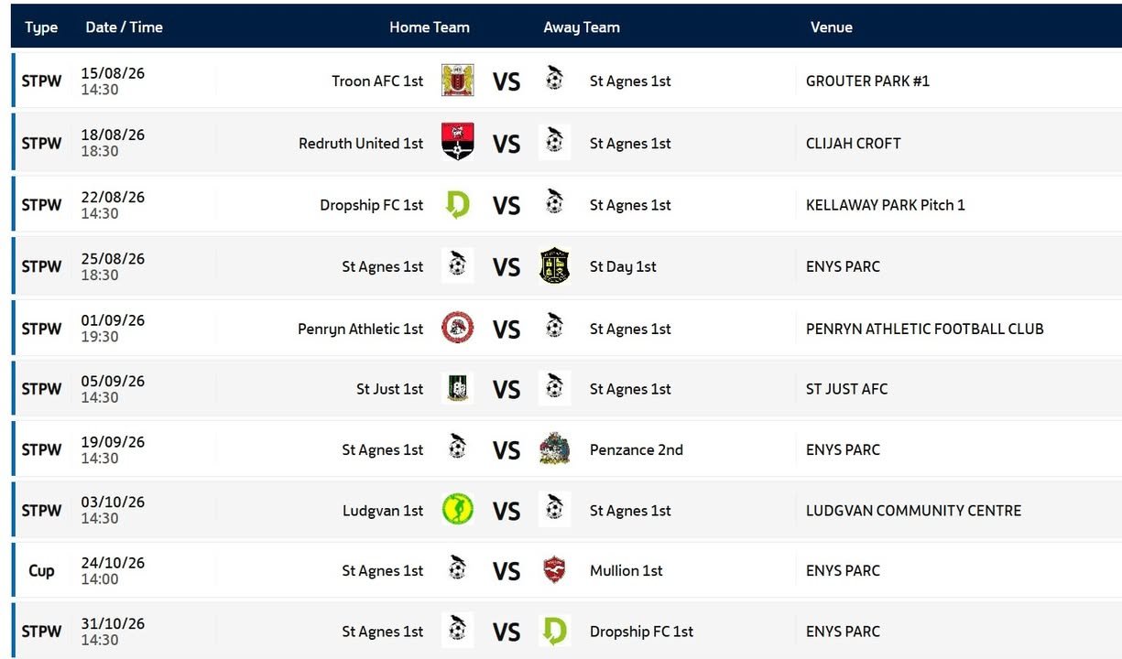Click the Ludgvan 1st green circle logo
The height and width of the screenshot is (659, 1122).
(x=457, y=510)
